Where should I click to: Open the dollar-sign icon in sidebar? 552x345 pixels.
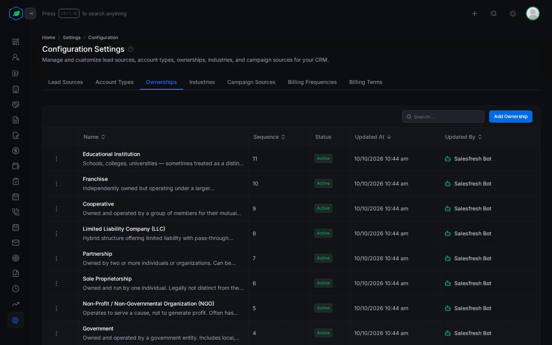16,151
